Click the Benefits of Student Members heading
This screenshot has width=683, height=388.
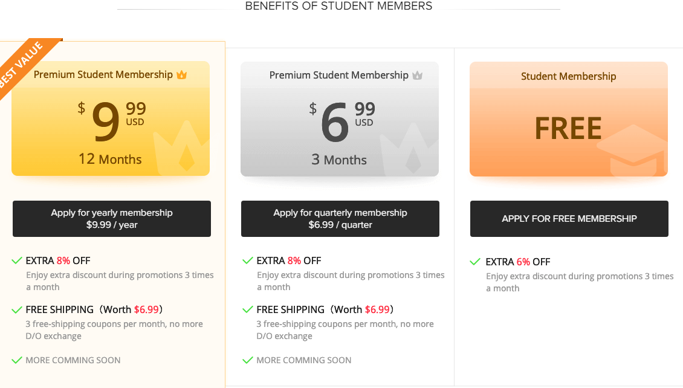pyautogui.click(x=338, y=7)
